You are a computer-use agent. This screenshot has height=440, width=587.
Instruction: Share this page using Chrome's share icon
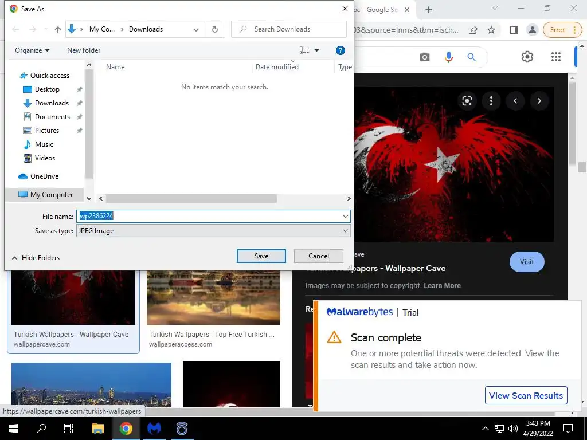473,30
